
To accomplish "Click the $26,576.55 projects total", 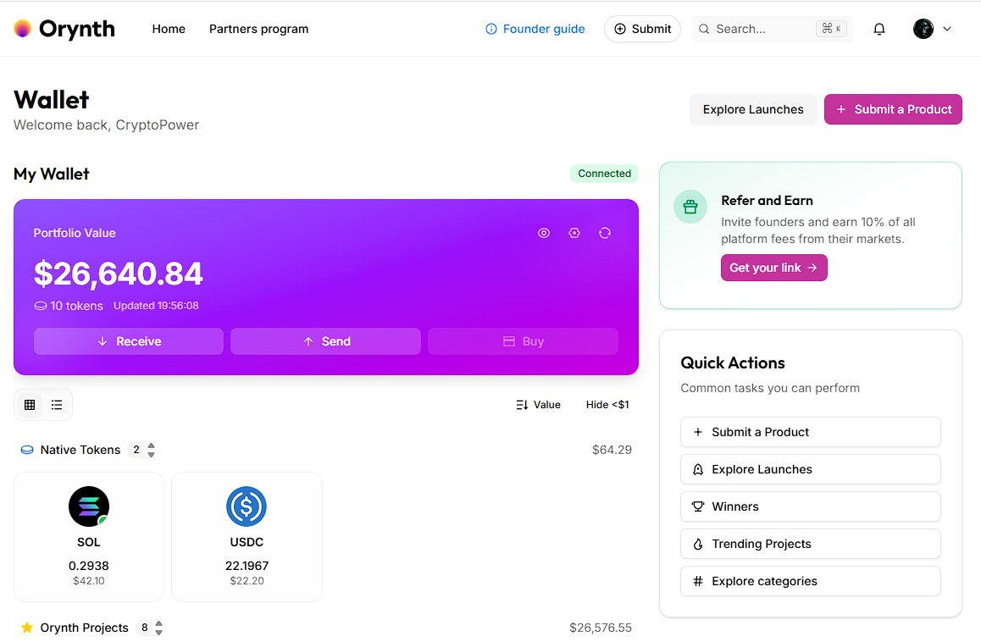I will [601, 628].
